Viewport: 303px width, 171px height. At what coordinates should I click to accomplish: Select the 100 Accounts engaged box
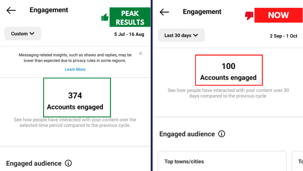(x=228, y=70)
